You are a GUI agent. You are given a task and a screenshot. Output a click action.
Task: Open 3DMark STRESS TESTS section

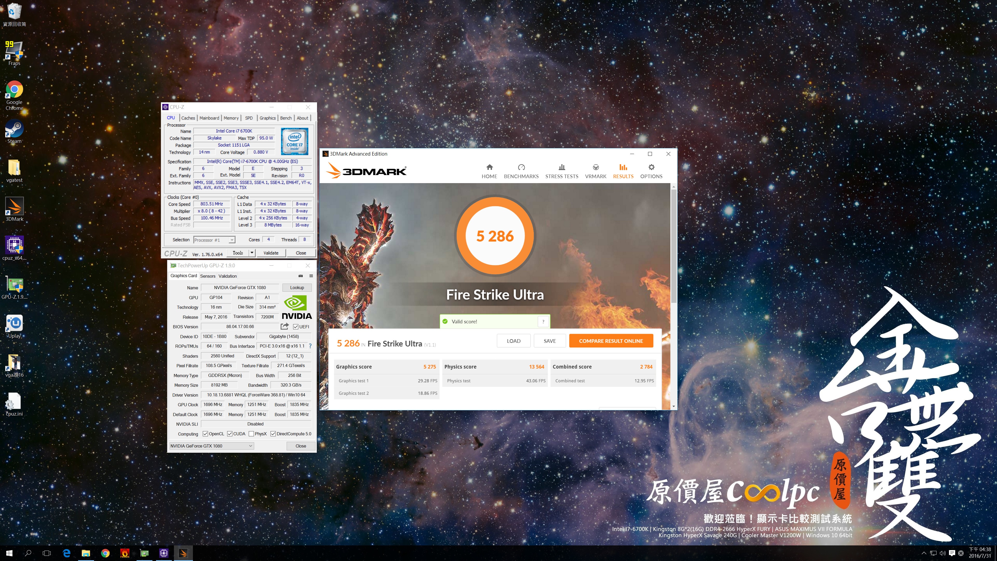coord(562,171)
